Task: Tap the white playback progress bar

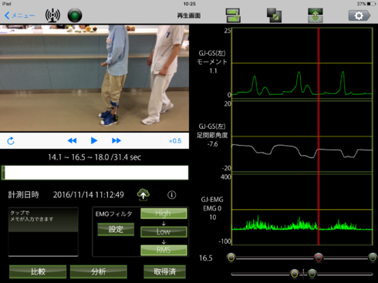Action: pos(95,173)
